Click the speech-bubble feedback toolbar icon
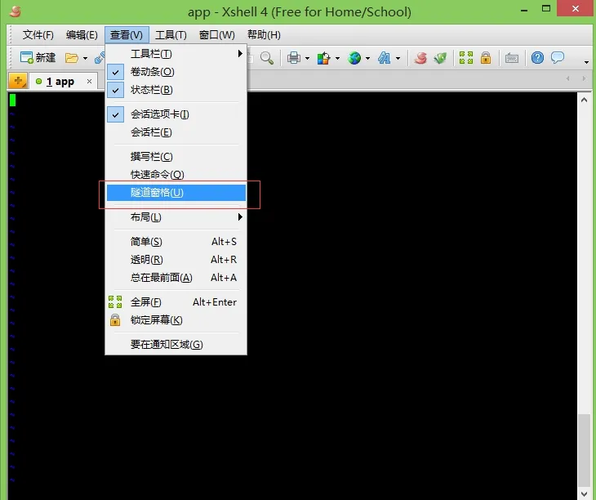The width and height of the screenshot is (596, 500). coord(558,58)
